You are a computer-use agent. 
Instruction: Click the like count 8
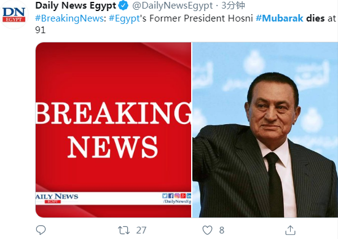pos(222,230)
